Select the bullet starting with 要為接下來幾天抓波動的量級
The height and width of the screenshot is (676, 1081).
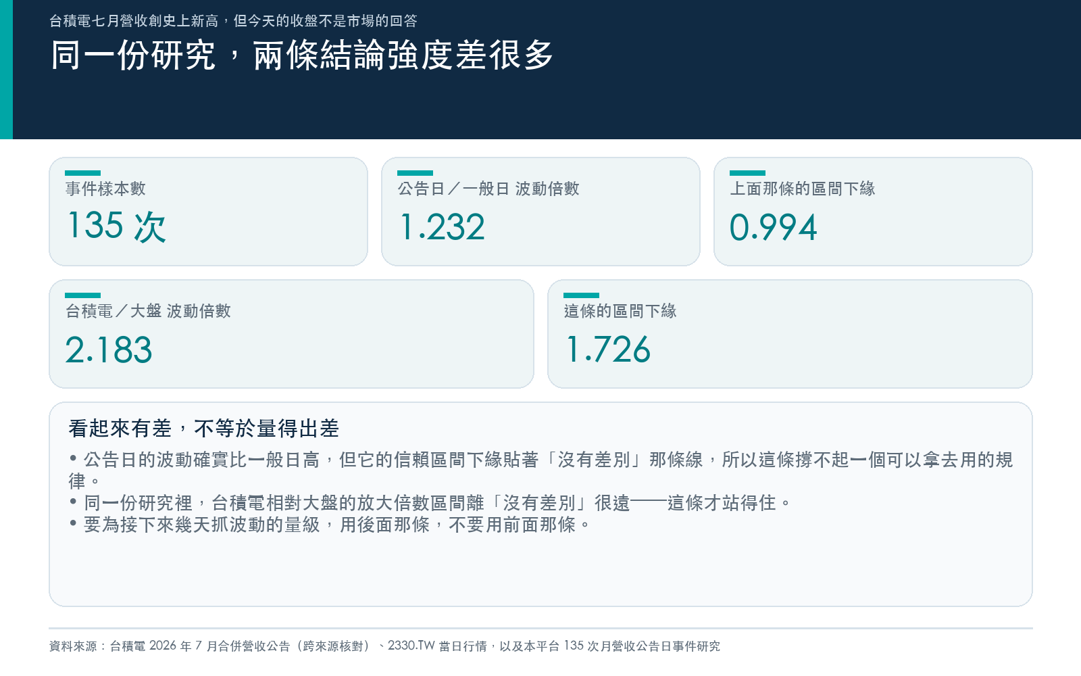[x=330, y=525]
